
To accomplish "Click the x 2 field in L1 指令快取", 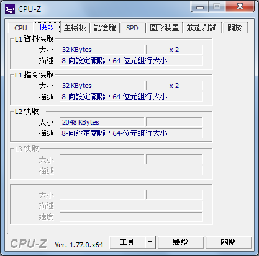I will (174, 86).
